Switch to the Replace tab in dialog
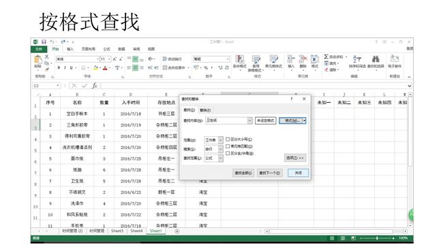443x249 pixels. [x=205, y=110]
